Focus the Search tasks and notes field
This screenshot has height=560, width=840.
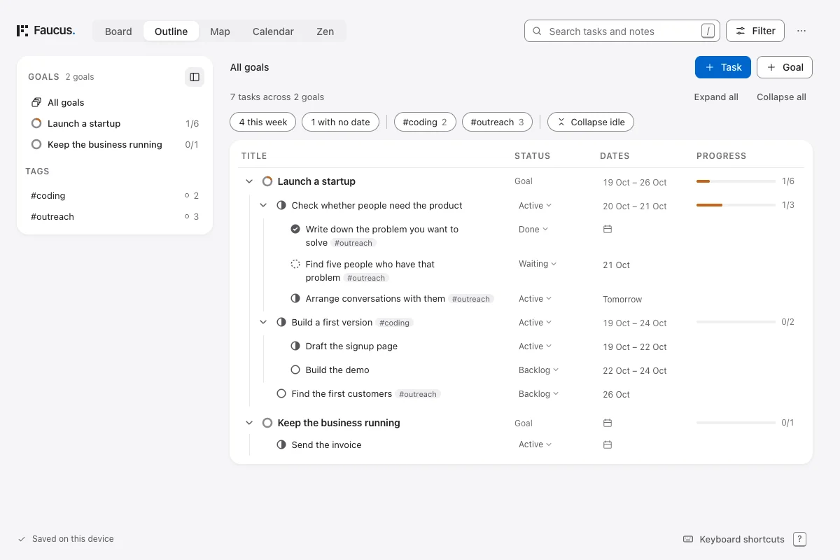coord(622,31)
